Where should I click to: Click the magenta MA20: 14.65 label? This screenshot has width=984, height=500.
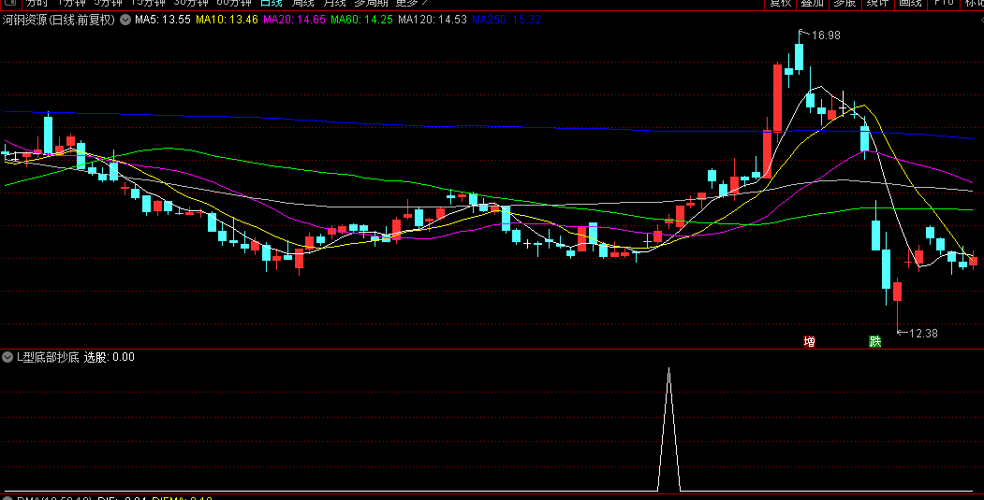294,20
